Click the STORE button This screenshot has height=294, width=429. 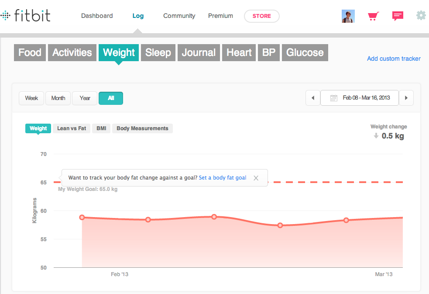[x=261, y=16]
